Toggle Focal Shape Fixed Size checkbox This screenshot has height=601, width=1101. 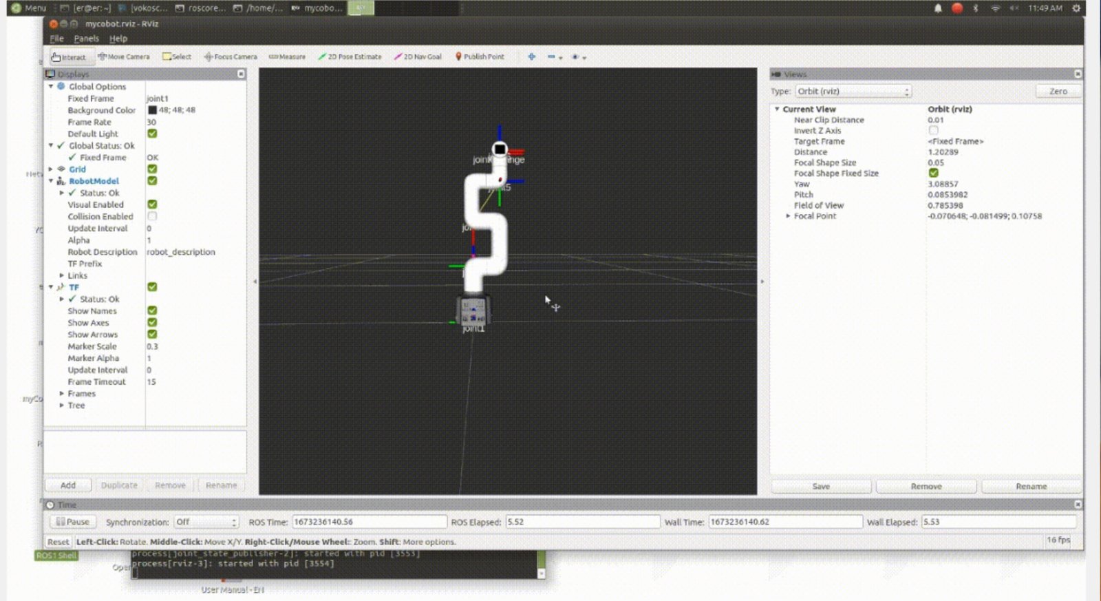pos(933,173)
